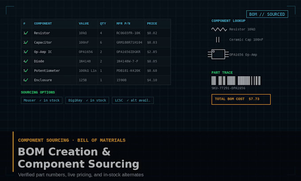This screenshot has width=301, height=181.
Task: Select the LCSC alt avail. option
Action: click(x=133, y=100)
